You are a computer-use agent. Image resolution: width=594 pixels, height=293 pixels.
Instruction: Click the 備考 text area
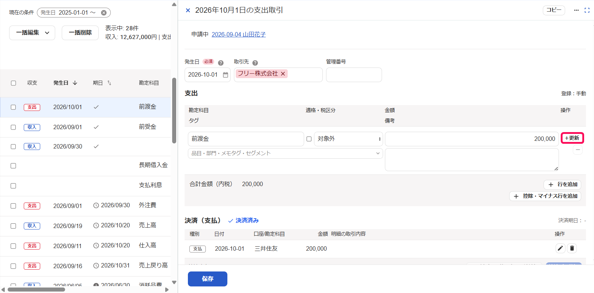(472, 159)
